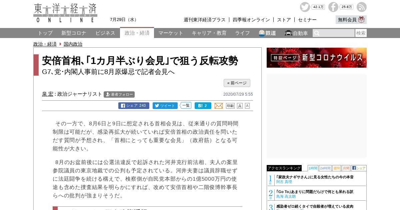Click 国内政治 breadcrumb link

(73, 44)
